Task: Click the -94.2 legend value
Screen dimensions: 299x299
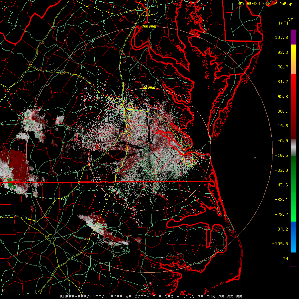Action: [281, 229]
